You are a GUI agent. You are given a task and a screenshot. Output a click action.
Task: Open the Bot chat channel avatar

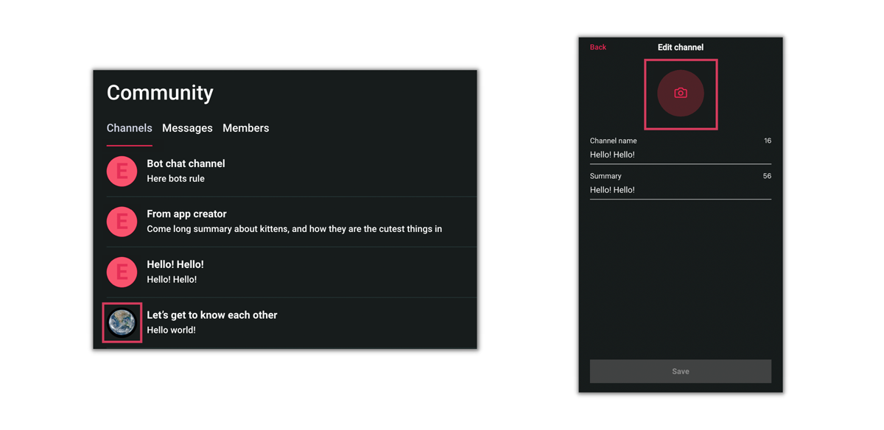[x=122, y=172]
